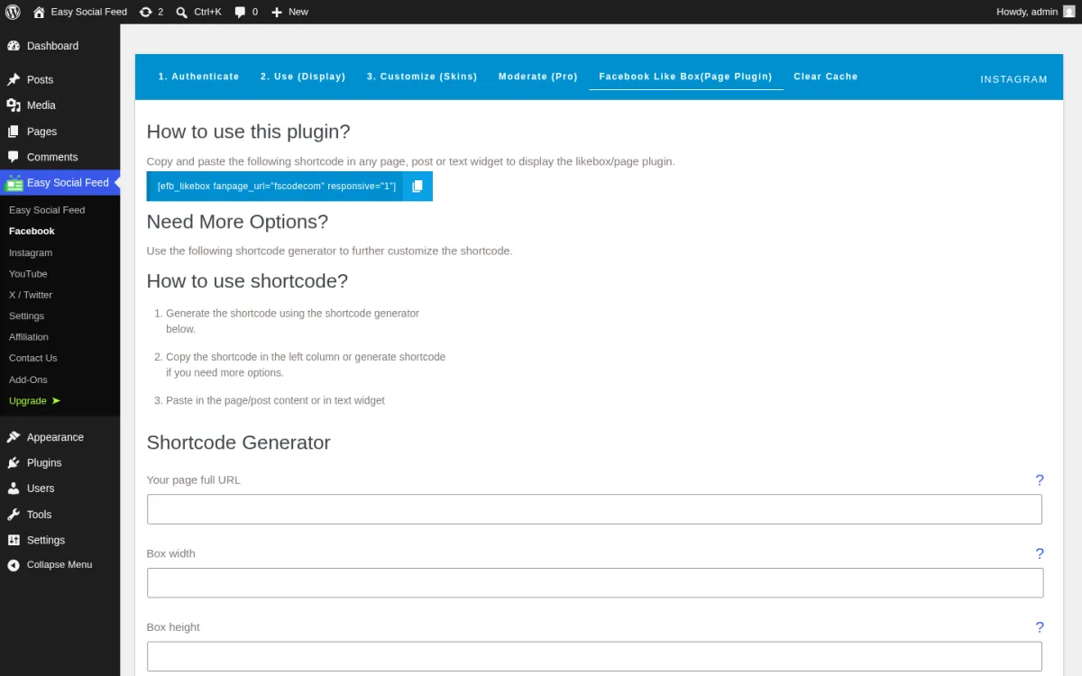Image resolution: width=1082 pixels, height=676 pixels.
Task: Open comments bubble in admin bar
Action: point(240,12)
